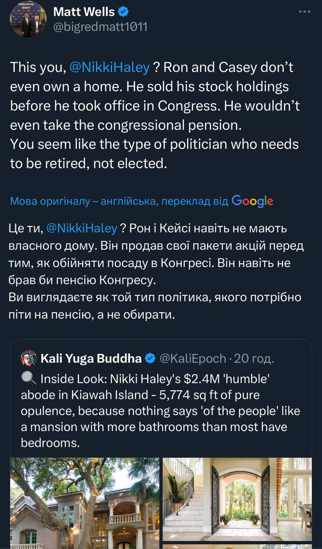Tap the @bigredmatt1011 handle
Viewport: 322px width, 549px height.
coord(100,27)
